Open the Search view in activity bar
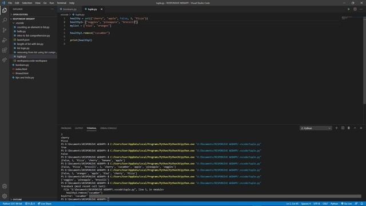 click(x=5, y=20)
